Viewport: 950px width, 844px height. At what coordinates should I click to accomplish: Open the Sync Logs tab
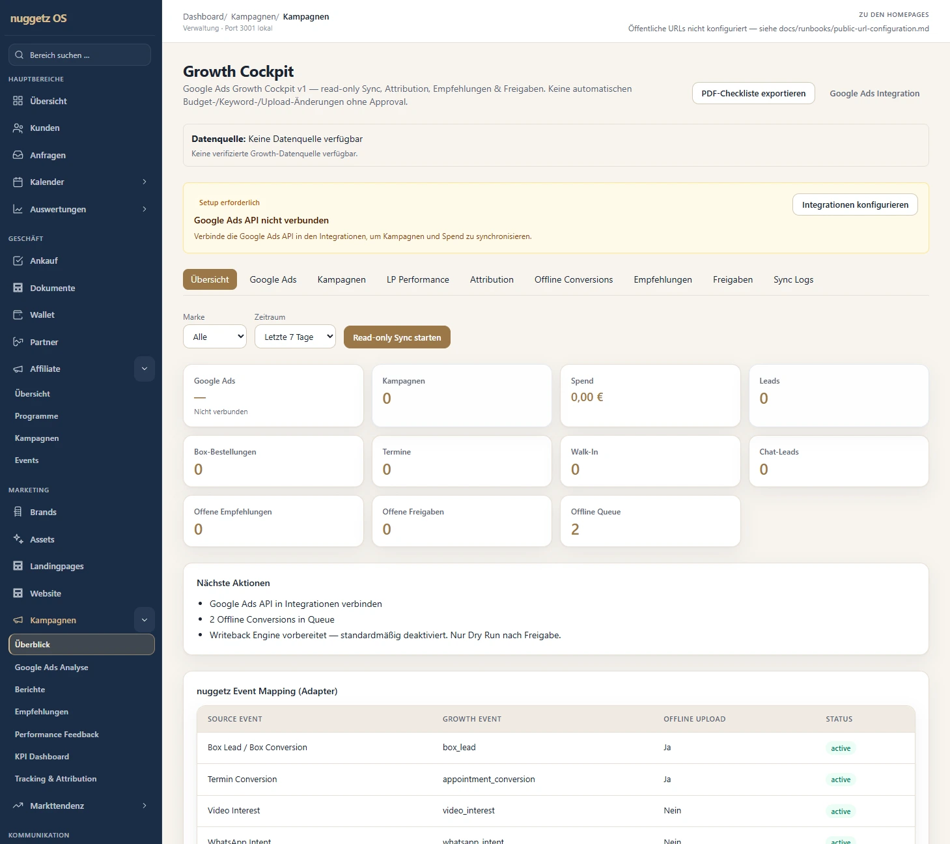coord(793,279)
